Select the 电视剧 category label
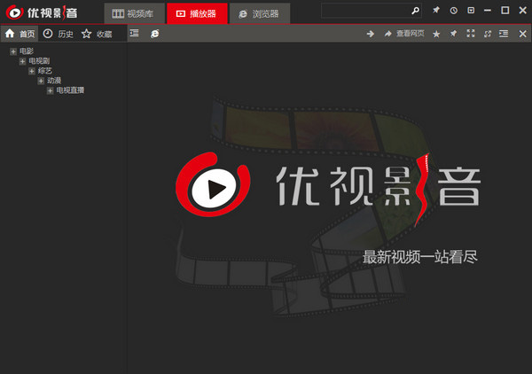Screen dimensions: 532x374 pos(39,61)
